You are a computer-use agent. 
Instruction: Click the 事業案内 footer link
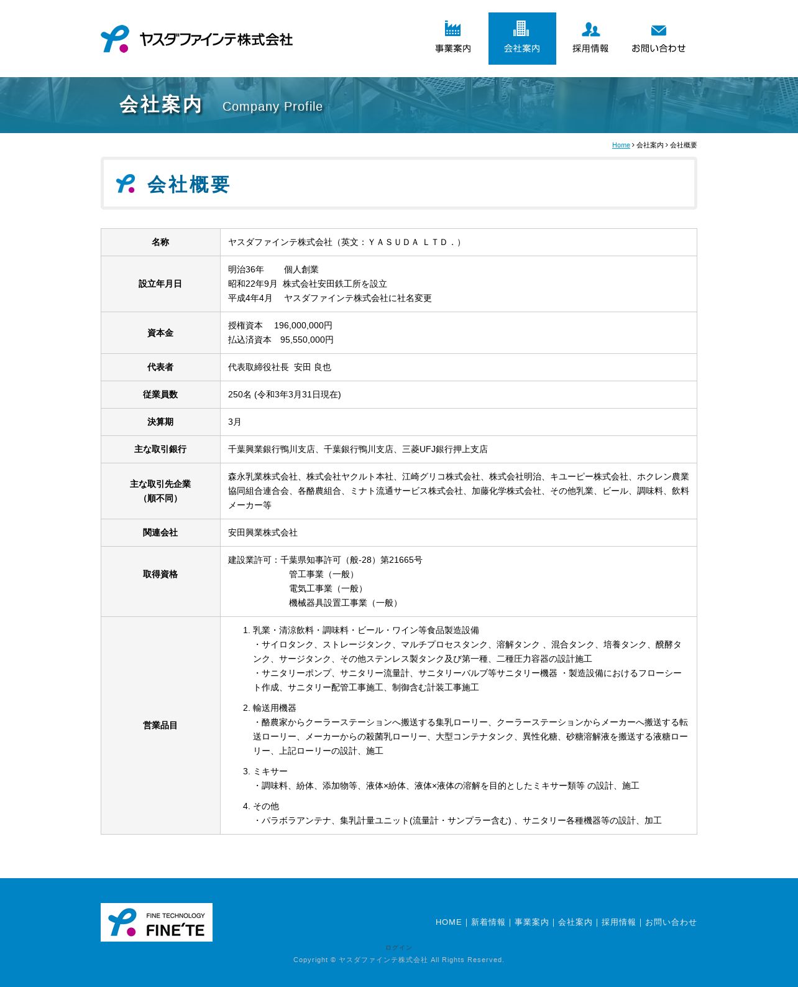coord(532,922)
